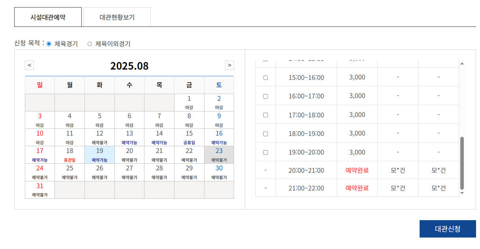Choose August 16 on the calendar
This screenshot has width=480, height=249.
pos(219,137)
